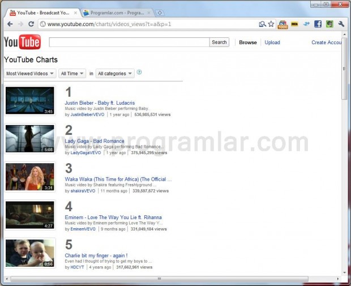Click the Bad Romance video thumbnail
Screen dimensions: 351x286
[30, 139]
